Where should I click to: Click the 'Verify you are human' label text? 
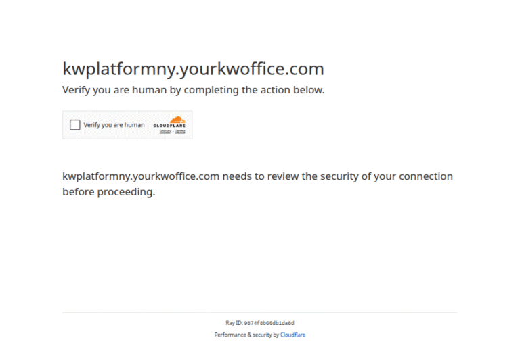pos(114,125)
